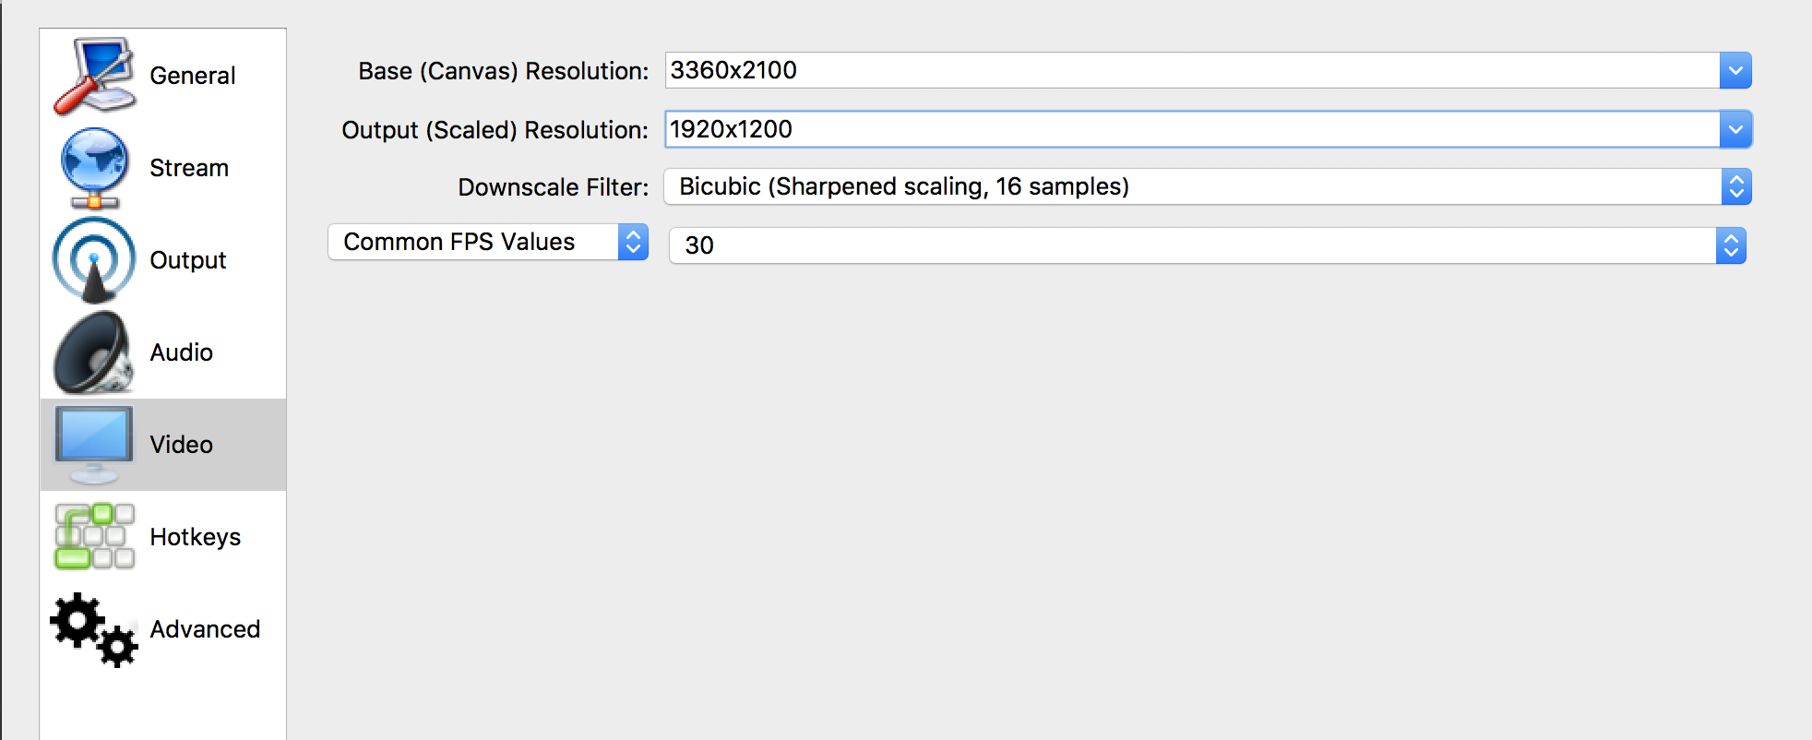Open General settings via the wrench-and-monitor icon
The height and width of the screenshot is (740, 1812).
coord(95,76)
